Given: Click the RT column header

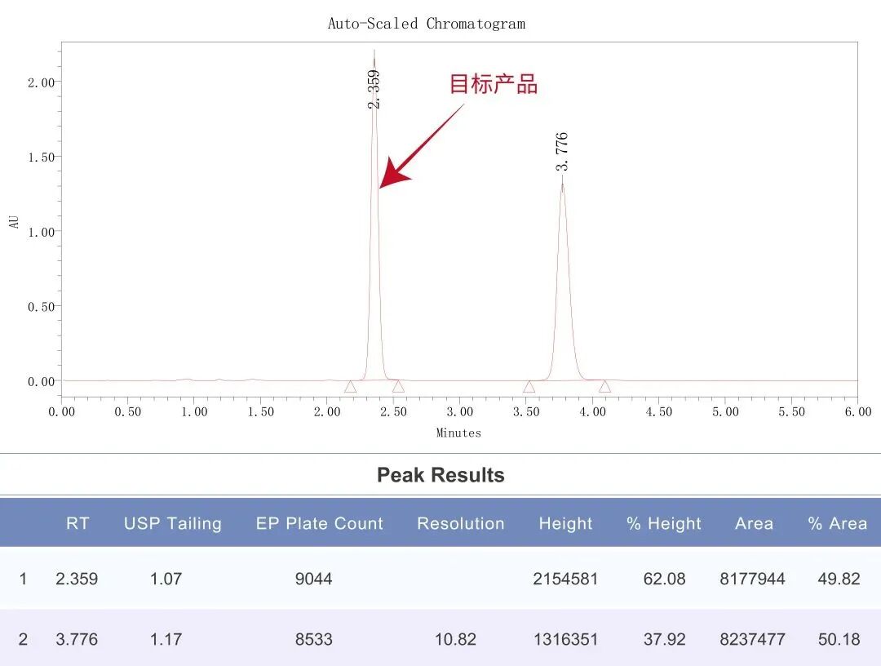Looking at the screenshot, I should point(77,523).
